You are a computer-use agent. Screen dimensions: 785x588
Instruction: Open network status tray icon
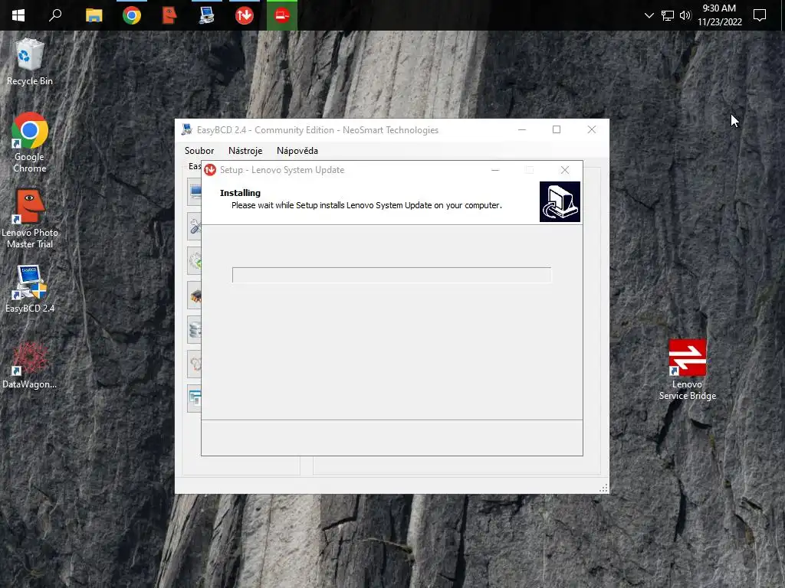tap(668, 15)
